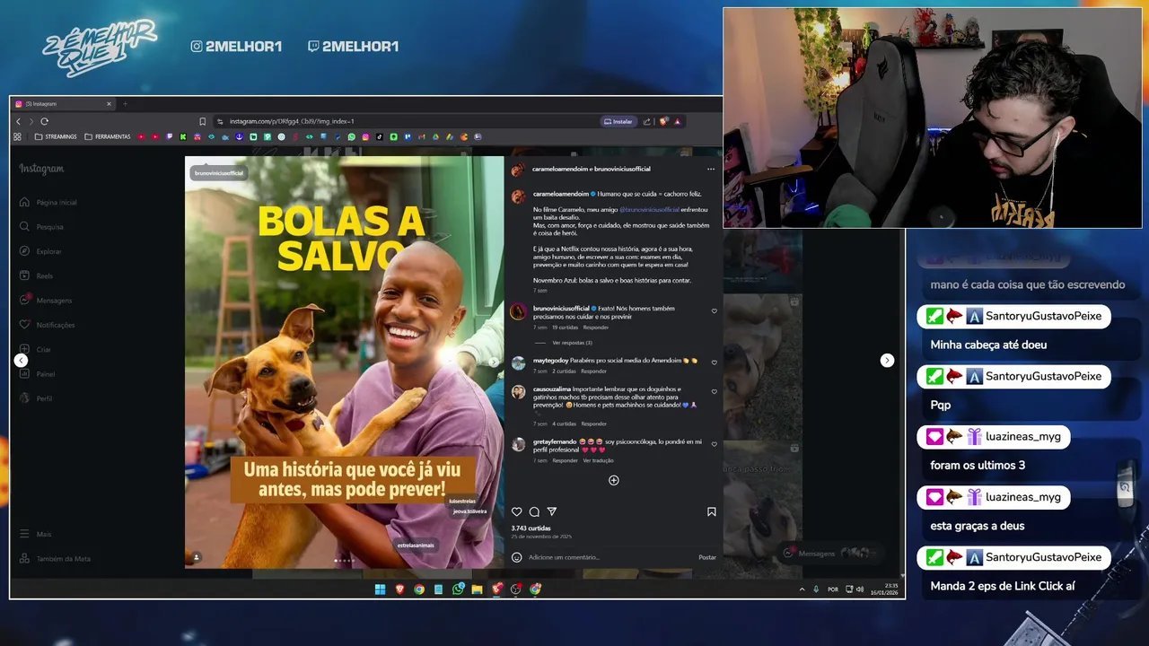Image resolution: width=1149 pixels, height=646 pixels.
Task: Open WhatsApp bookmark in bookmarks bar
Action: click(x=352, y=136)
